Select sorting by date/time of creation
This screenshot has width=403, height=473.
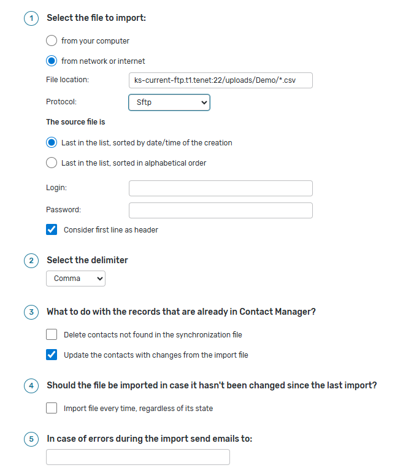52,143
